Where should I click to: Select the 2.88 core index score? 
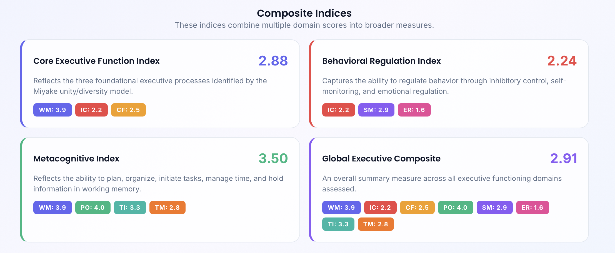click(x=273, y=61)
